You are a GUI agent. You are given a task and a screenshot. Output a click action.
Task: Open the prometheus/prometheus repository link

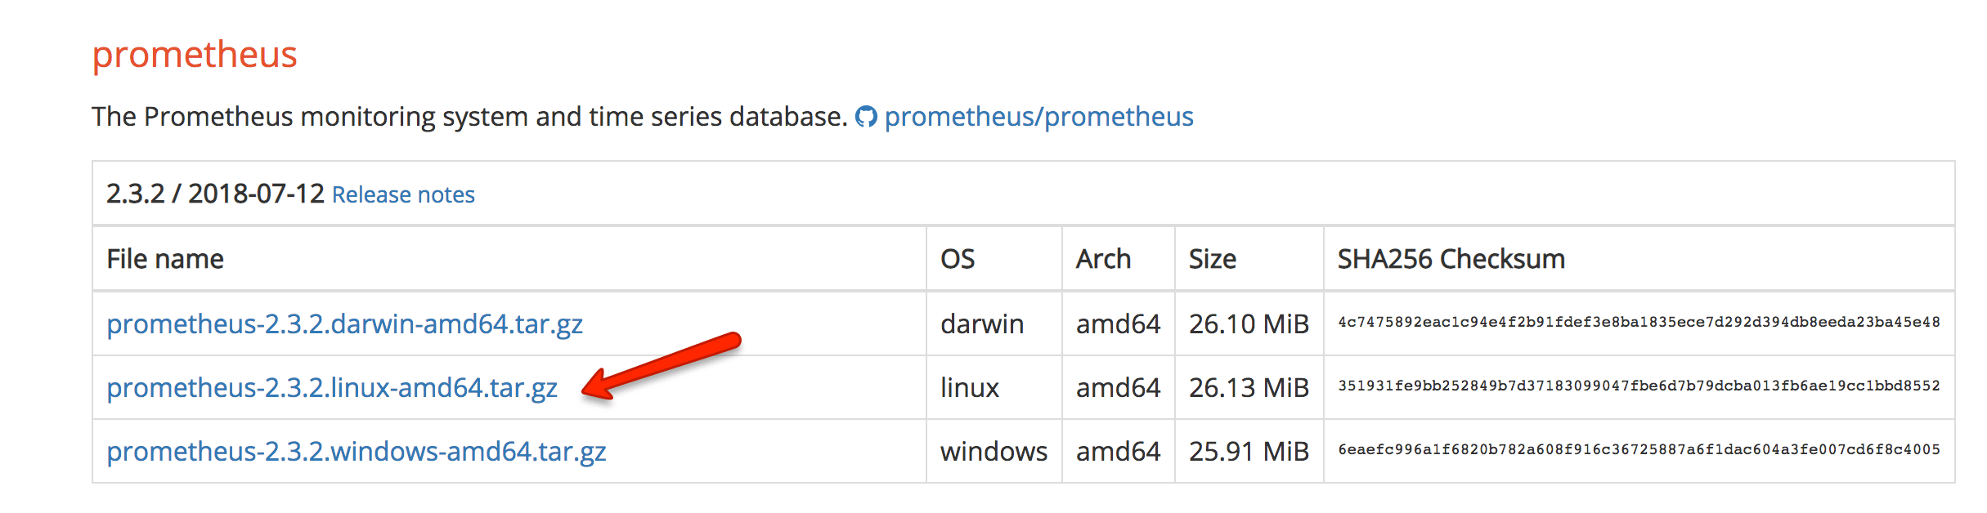point(1038,117)
